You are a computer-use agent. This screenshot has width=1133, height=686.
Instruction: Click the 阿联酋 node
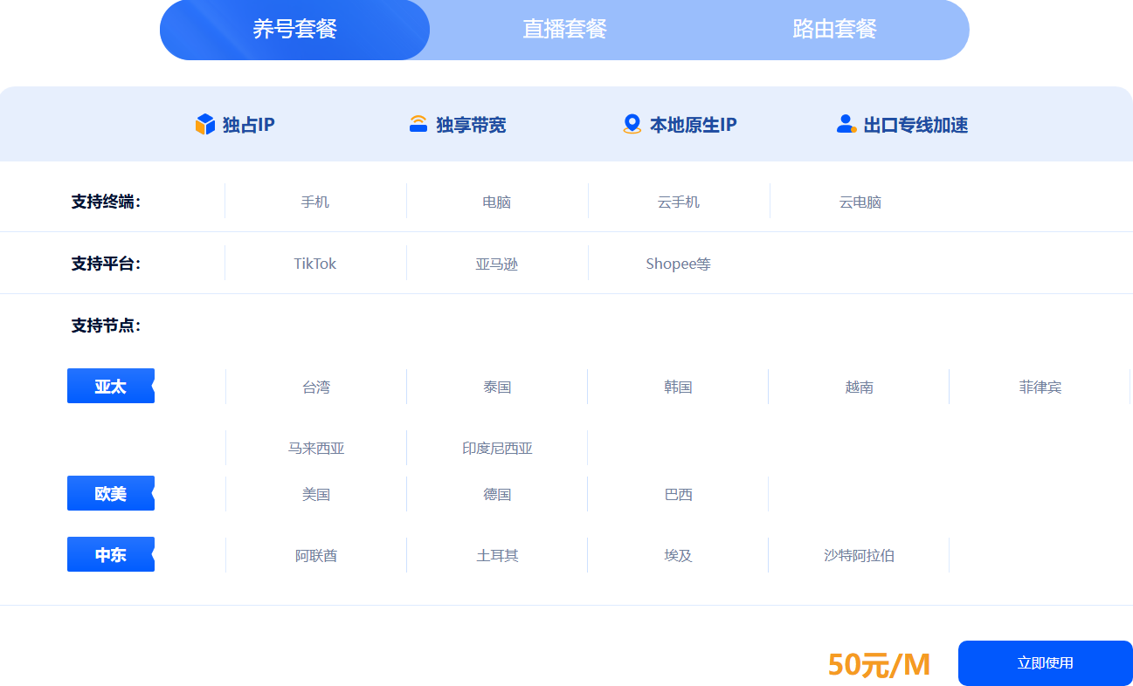click(316, 555)
